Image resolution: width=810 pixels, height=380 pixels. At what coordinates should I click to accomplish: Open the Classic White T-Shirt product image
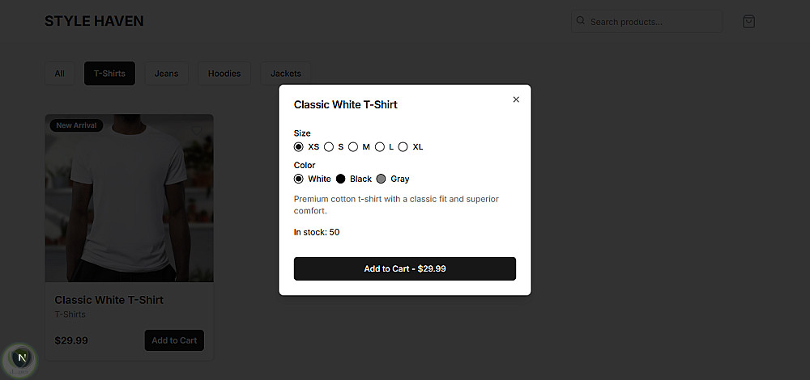pos(130,198)
